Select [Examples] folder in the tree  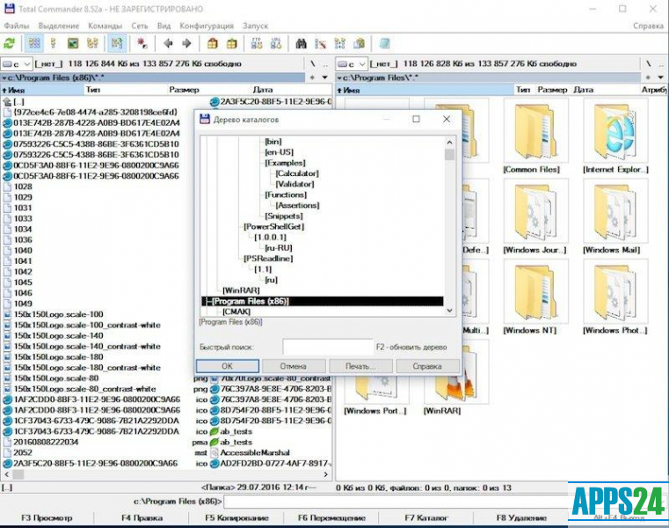pos(285,163)
